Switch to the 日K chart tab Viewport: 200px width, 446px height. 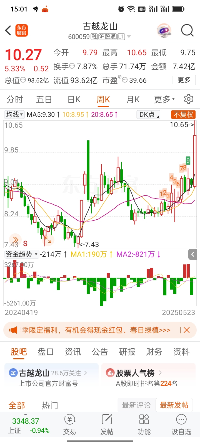click(x=74, y=99)
